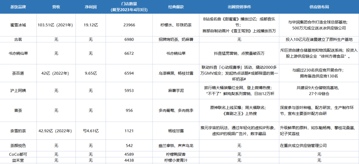
Task: Click the 门店数量 column header
Action: click(x=129, y=7)
